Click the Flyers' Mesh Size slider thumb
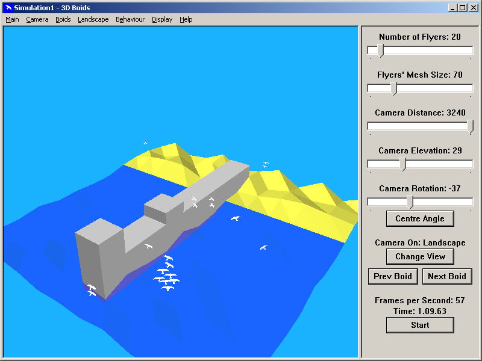The width and height of the screenshot is (482, 361). (x=394, y=88)
